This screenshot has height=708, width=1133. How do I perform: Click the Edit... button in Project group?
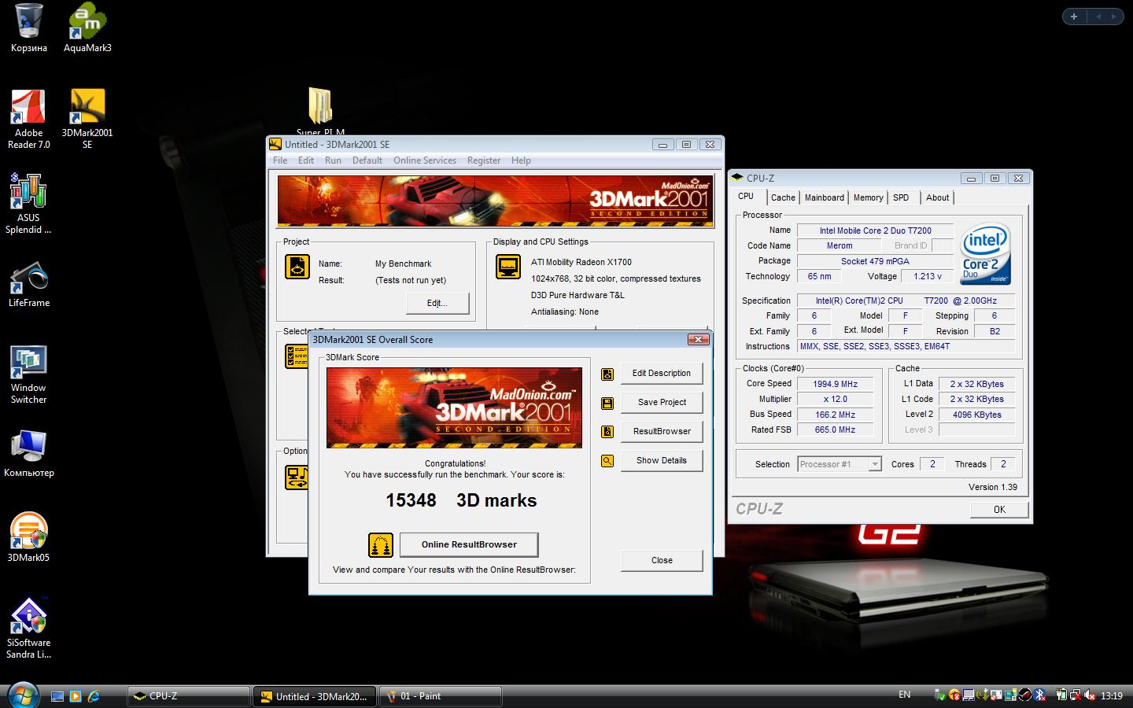click(x=437, y=304)
